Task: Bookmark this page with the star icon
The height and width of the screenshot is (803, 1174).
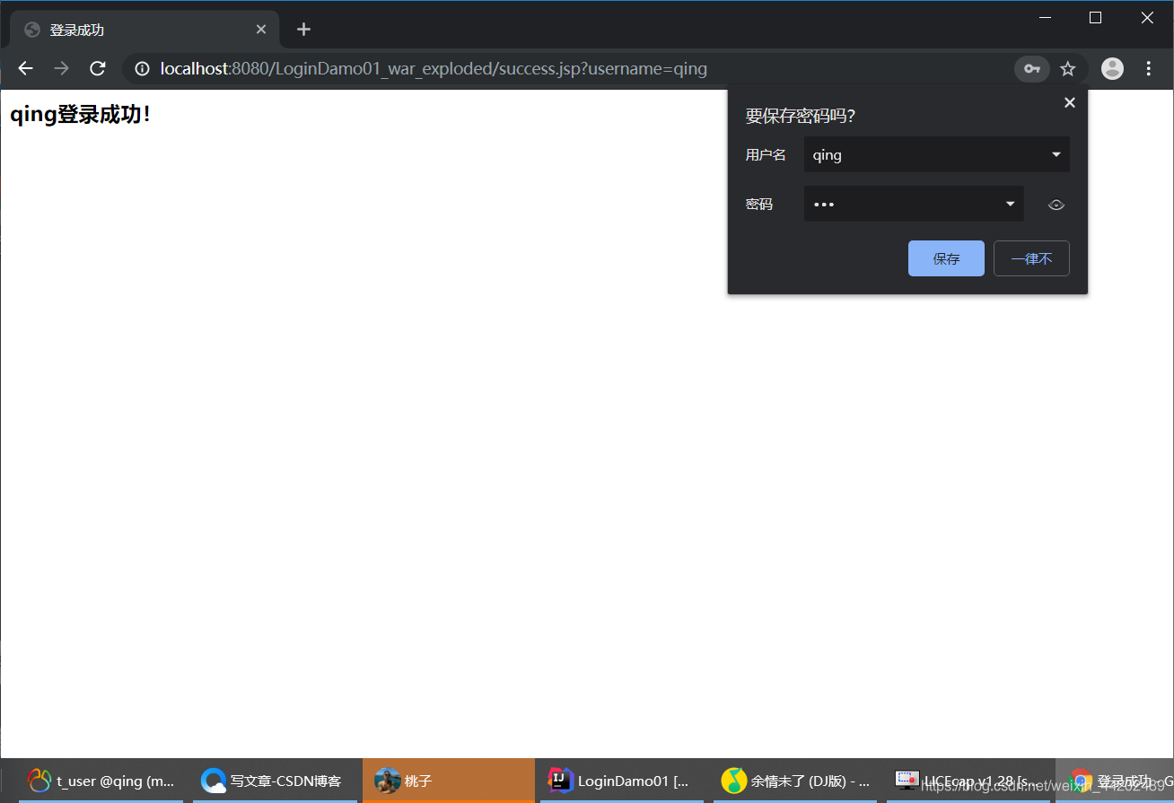Action: point(1067,68)
